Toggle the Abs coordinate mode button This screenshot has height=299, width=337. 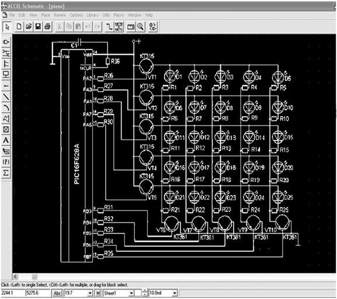(x=57, y=293)
